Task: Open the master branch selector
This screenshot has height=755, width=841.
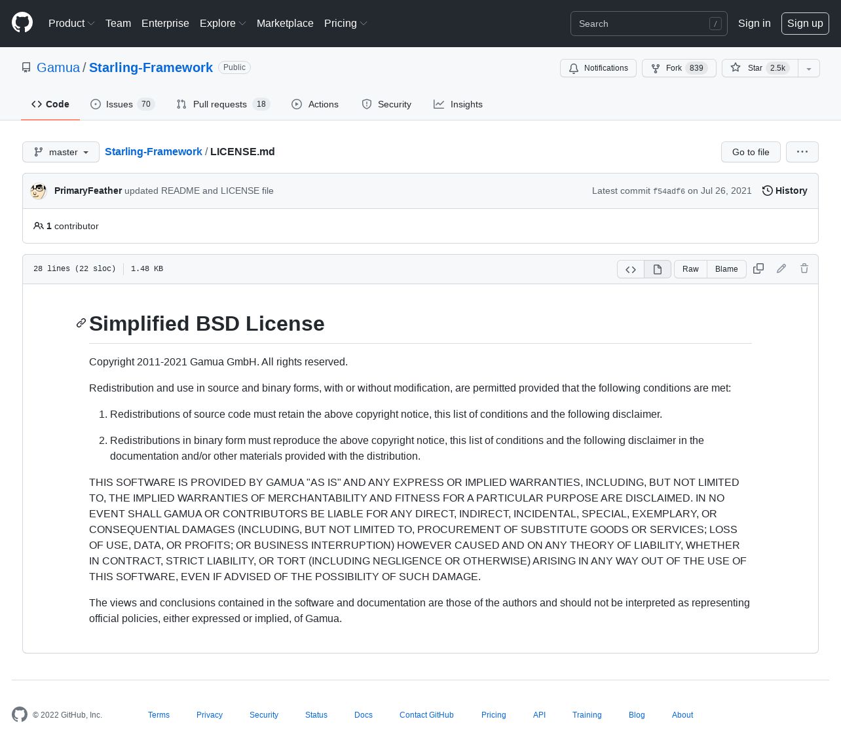Action: pyautogui.click(x=61, y=152)
